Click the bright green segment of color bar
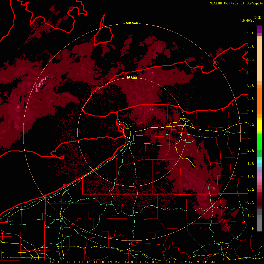This screenshot has width=264, height=264. point(259,142)
